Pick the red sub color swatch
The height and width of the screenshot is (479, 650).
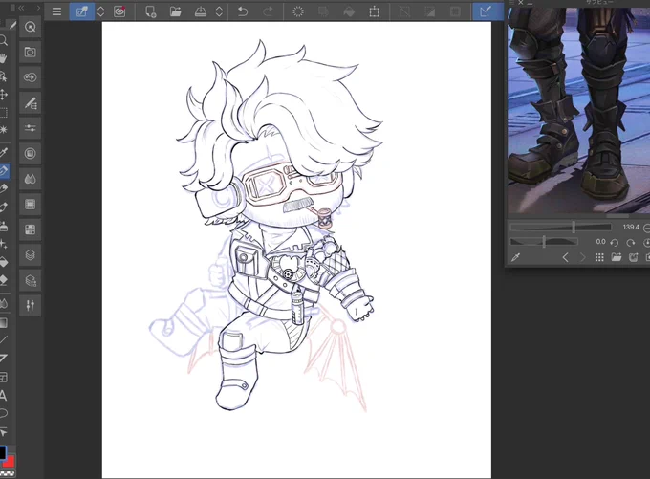(x=10, y=461)
